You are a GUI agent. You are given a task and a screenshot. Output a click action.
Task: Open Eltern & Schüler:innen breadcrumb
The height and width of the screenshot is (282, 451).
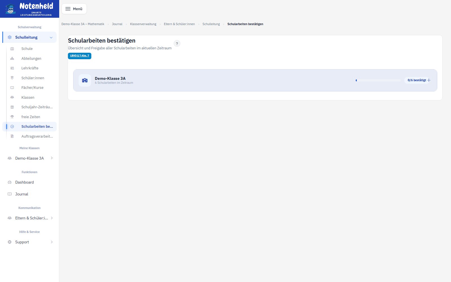click(x=179, y=24)
